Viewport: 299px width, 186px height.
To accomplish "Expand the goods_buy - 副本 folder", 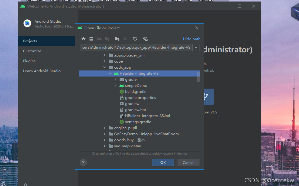I will (104, 140).
